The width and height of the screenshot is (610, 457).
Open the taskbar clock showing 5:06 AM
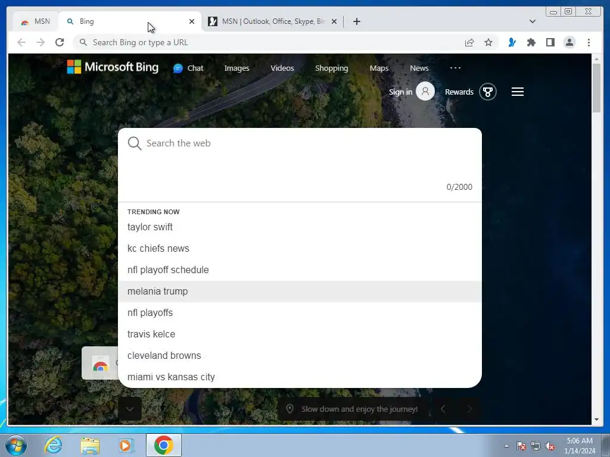tap(580, 446)
